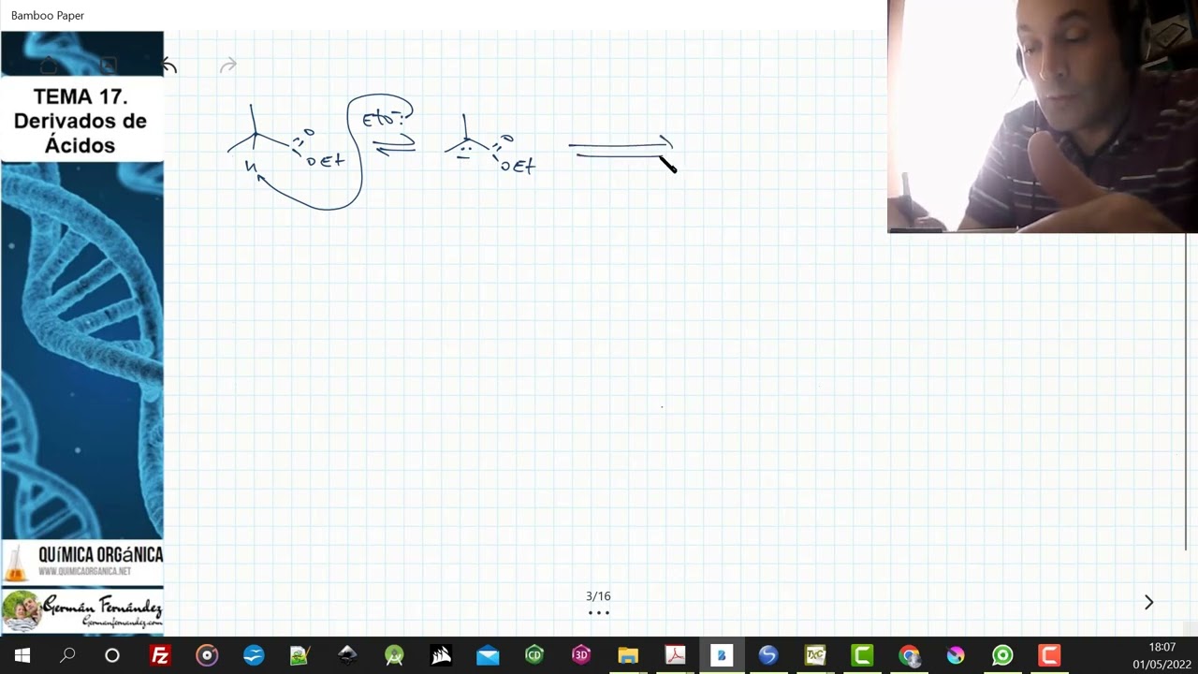Open File Explorer from the taskbar
The width and height of the screenshot is (1198, 674).
coord(628,655)
